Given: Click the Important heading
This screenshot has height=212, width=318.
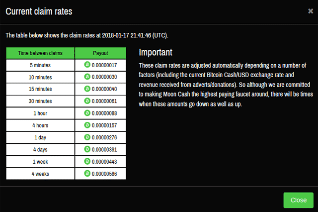Looking at the screenshot, I should click(156, 52).
